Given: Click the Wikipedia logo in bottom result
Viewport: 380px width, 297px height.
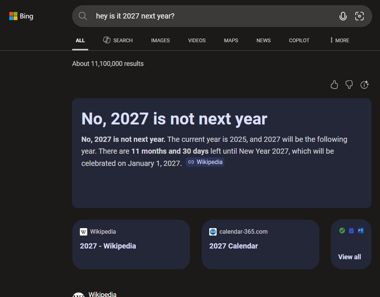Looking at the screenshot, I should (78, 294).
